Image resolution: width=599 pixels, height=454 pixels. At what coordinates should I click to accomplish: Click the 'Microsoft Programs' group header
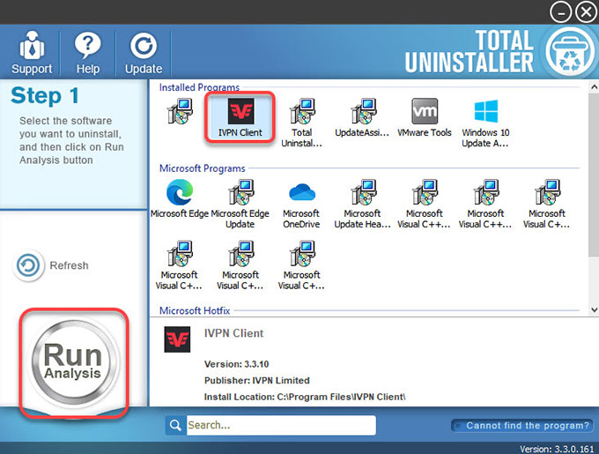tap(202, 168)
